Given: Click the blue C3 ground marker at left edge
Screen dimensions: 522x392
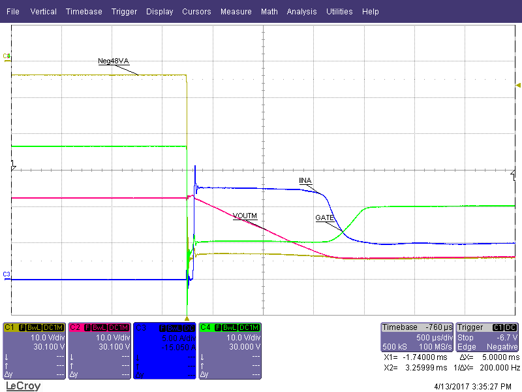Looking at the screenshot, I should click(7, 274).
